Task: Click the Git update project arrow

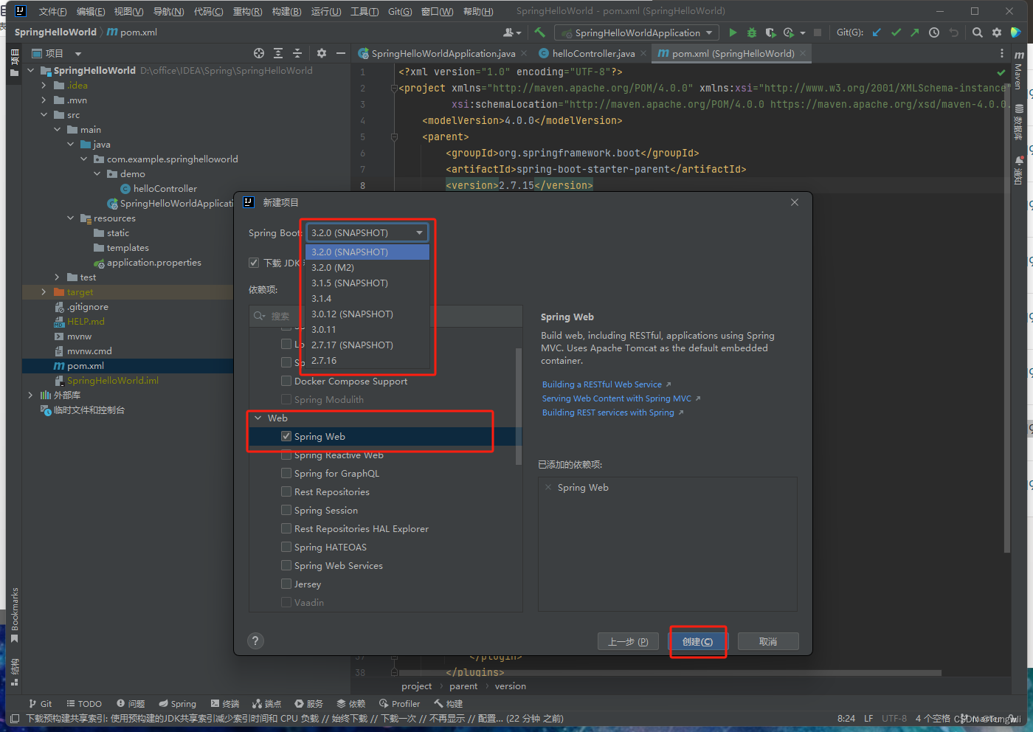Action: [877, 32]
